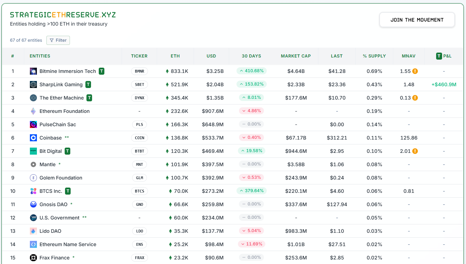Click the Coinbase logo icon
Viewport: 466px width, 264px height.
click(33, 138)
